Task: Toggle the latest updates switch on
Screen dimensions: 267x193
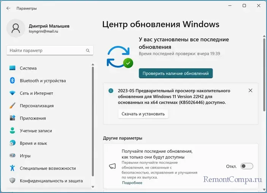Action: point(246,166)
